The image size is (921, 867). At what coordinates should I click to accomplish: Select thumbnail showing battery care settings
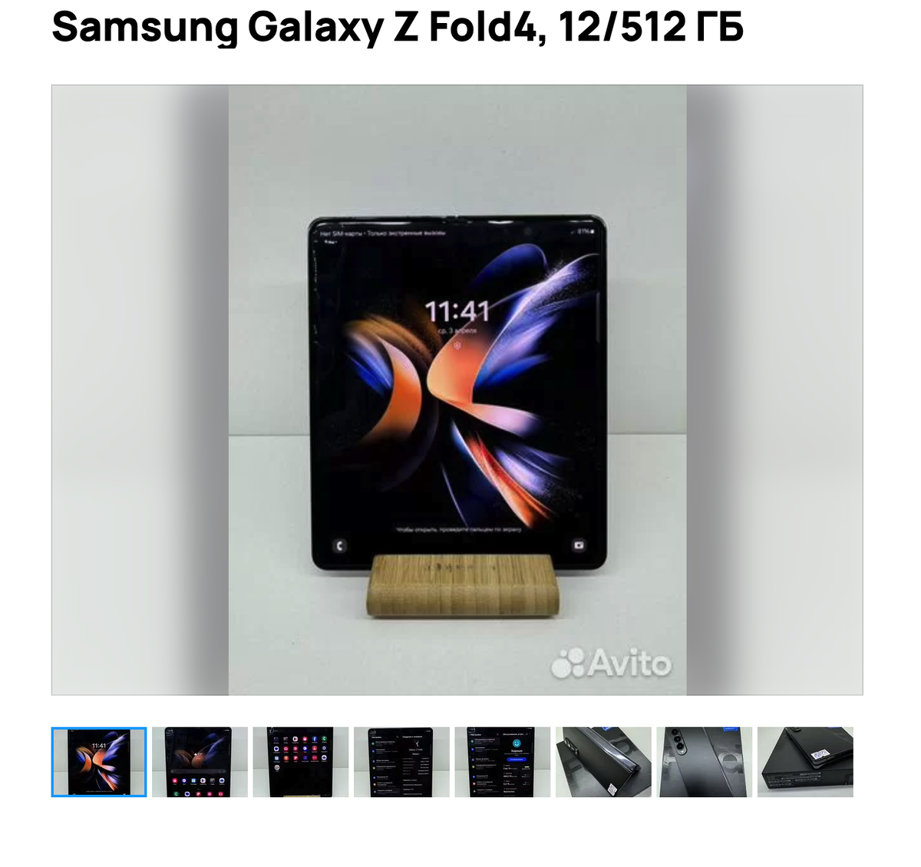(503, 762)
